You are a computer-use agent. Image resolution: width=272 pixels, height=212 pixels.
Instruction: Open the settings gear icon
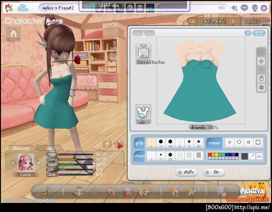point(264,8)
